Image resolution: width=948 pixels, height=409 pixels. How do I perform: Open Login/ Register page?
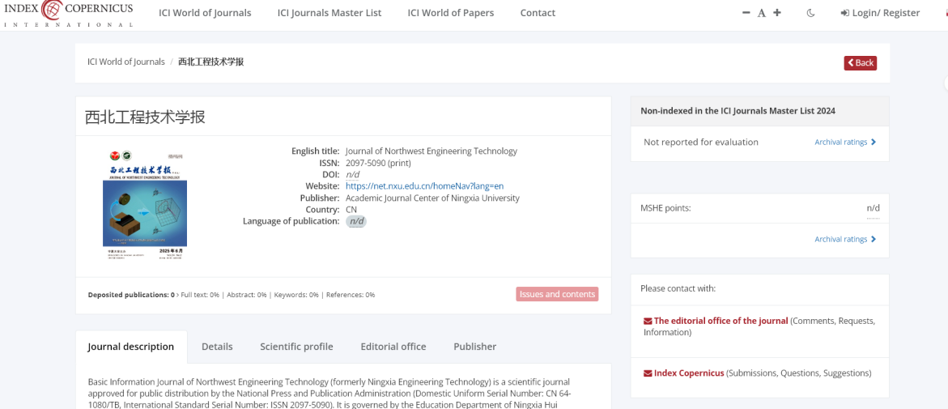point(880,13)
